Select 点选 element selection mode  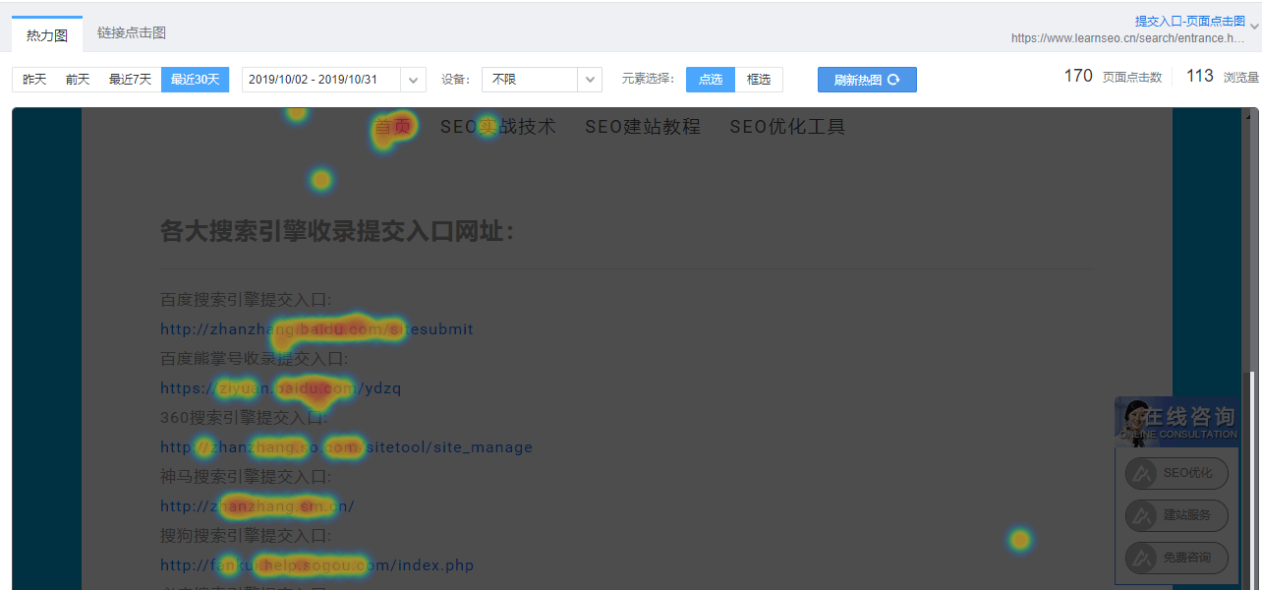point(711,80)
